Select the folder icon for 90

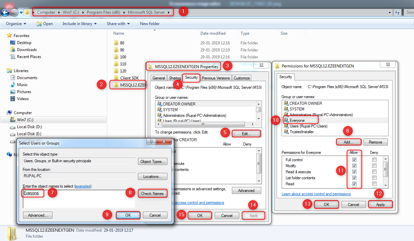(x=116, y=50)
